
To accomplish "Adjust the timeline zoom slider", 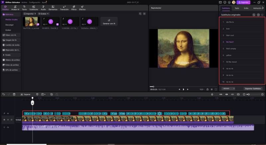I will [248, 94].
